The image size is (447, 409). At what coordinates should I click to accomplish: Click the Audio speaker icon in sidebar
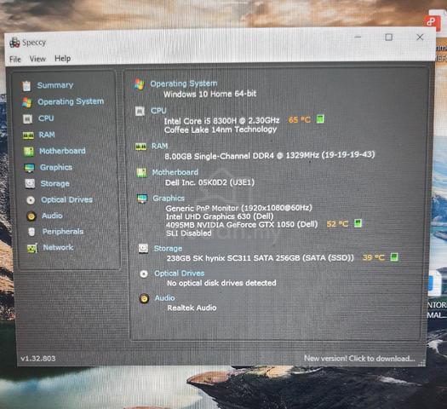click(32, 216)
